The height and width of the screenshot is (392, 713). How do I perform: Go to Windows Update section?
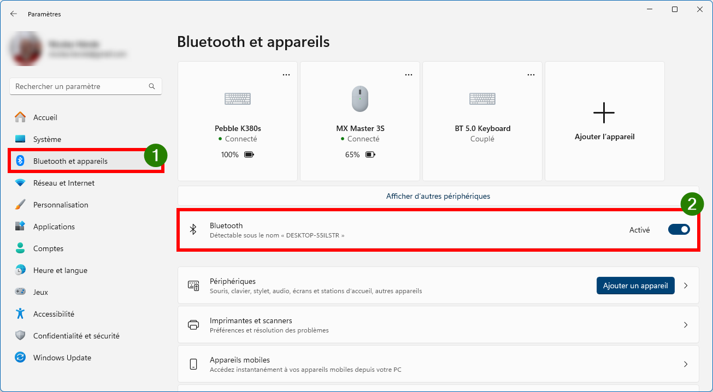coord(62,358)
